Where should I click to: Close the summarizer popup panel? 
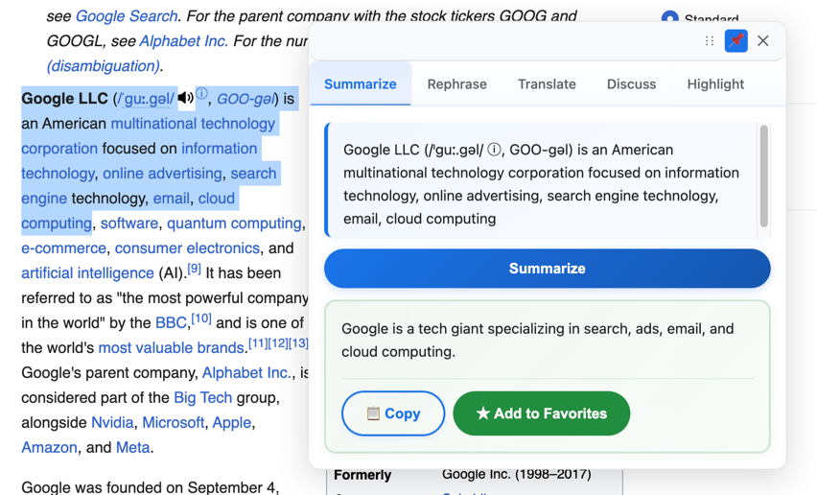point(763,41)
